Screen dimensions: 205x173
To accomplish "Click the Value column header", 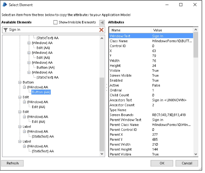I will coord(171,30).
